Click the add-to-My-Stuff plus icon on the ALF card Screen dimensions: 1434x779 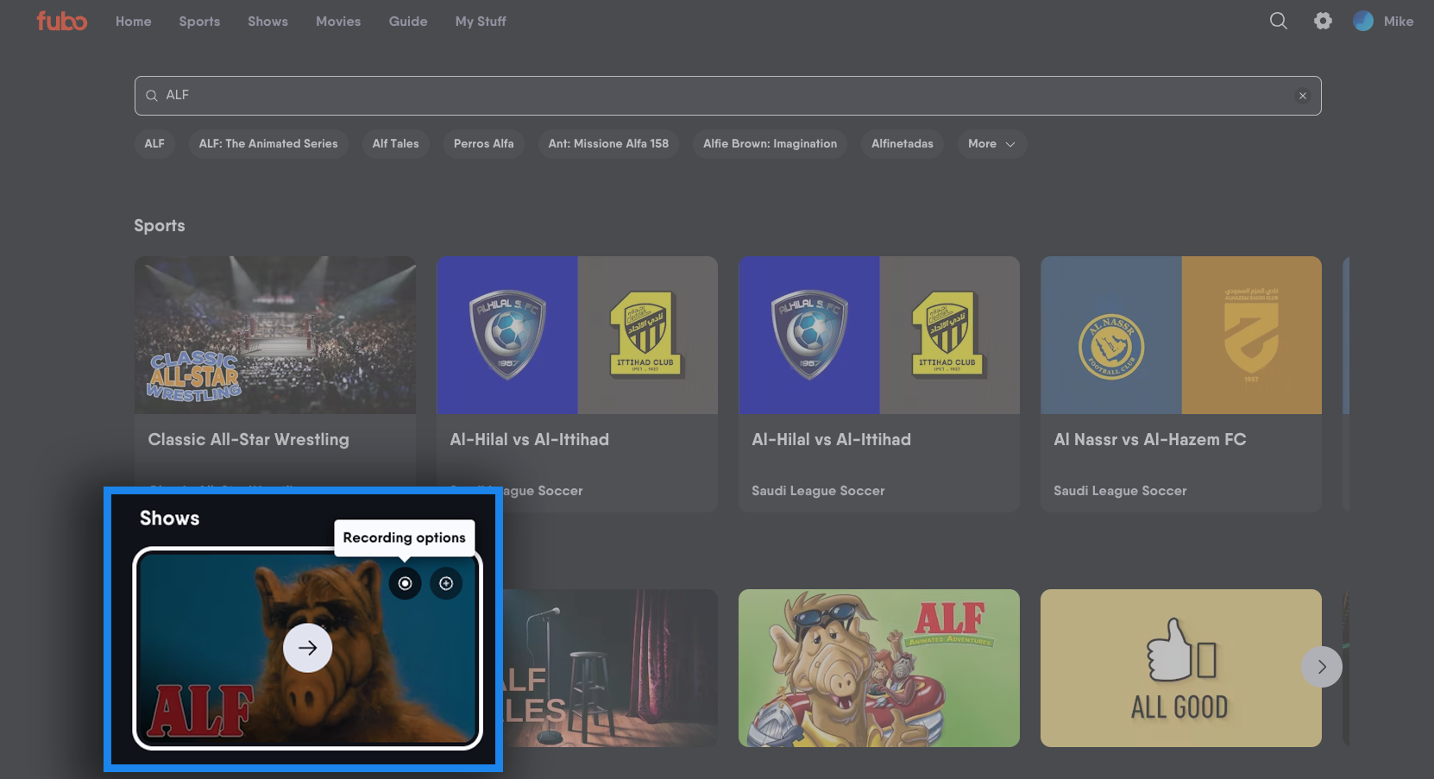pyautogui.click(x=446, y=583)
